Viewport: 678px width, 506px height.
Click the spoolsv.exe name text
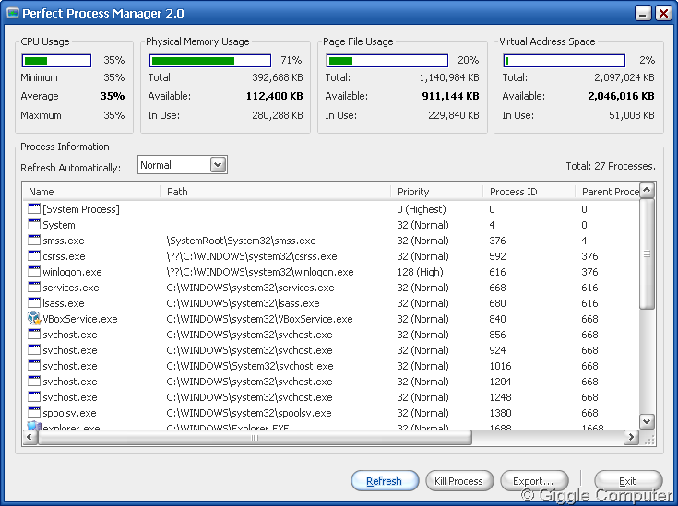tap(69, 413)
